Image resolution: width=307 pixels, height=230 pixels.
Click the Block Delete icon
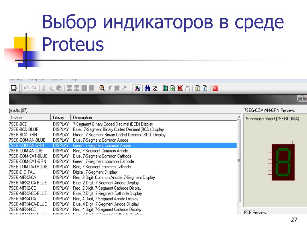pyautogui.click(x=92, y=88)
